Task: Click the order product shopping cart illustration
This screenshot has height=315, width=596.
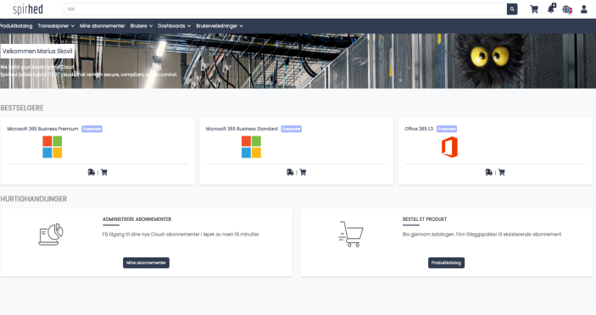Action: pos(351,235)
